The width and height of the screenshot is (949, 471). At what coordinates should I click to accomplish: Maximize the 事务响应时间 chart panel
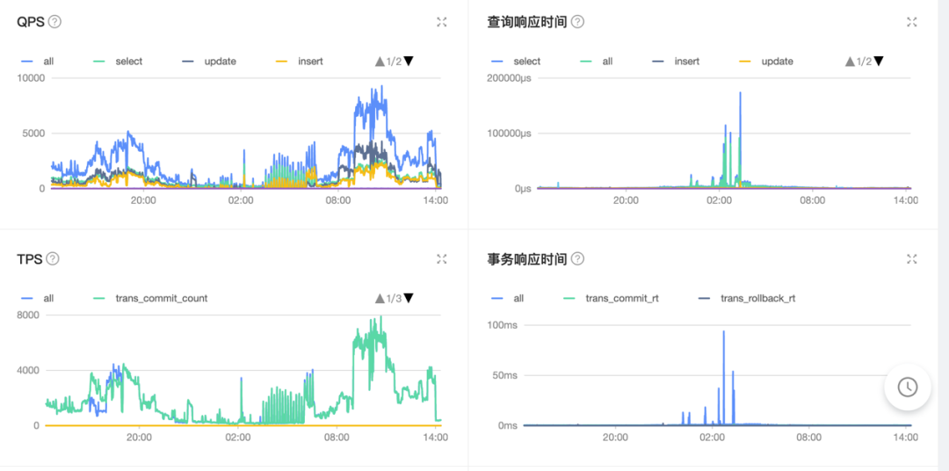coord(912,258)
